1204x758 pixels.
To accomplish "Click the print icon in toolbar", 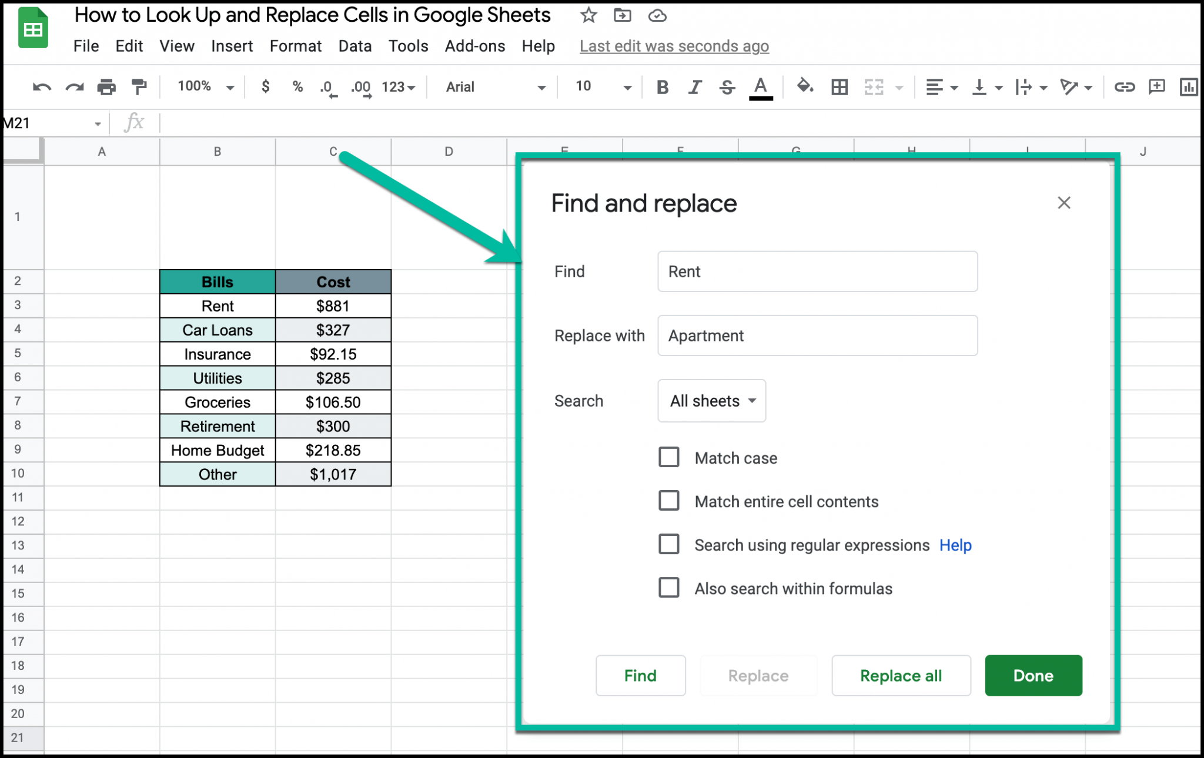I will pos(106,87).
